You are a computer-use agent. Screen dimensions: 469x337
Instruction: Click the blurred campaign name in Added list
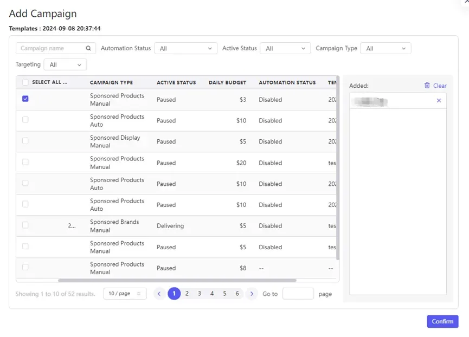tap(371, 102)
